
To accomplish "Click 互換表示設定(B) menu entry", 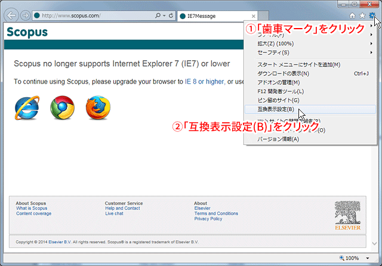I will coord(310,109).
